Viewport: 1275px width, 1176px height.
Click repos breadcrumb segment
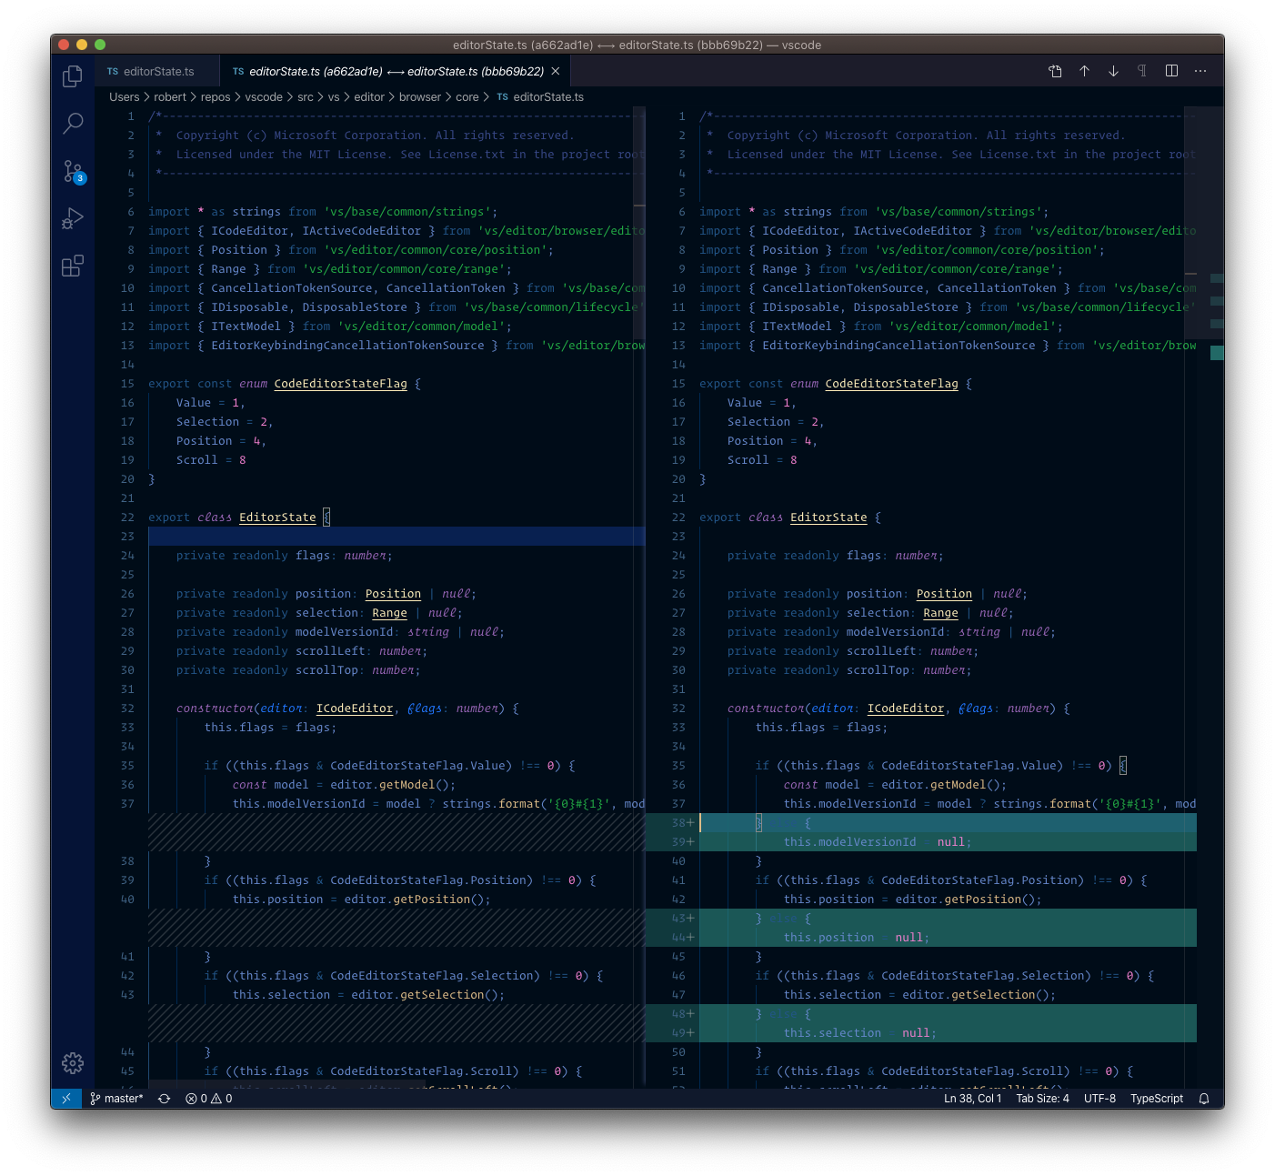click(x=216, y=97)
